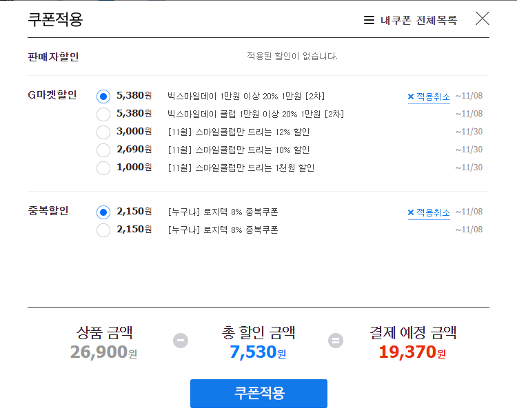Select 빅스마일데이 1만원 이상 20% coupon radio
Screen dimensions: 517x413
coord(103,97)
